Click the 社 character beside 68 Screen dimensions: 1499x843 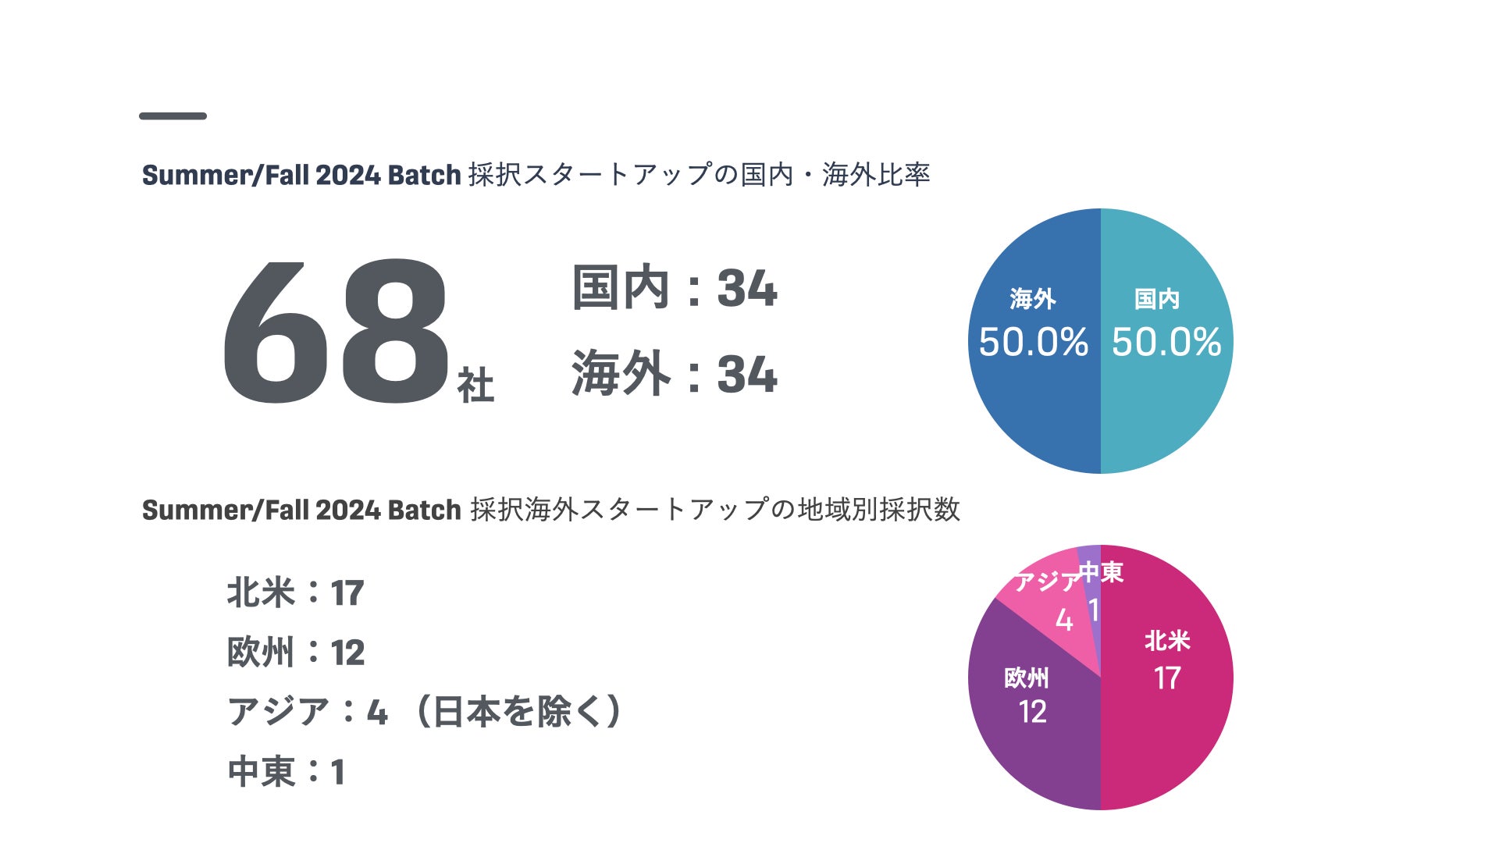click(475, 386)
